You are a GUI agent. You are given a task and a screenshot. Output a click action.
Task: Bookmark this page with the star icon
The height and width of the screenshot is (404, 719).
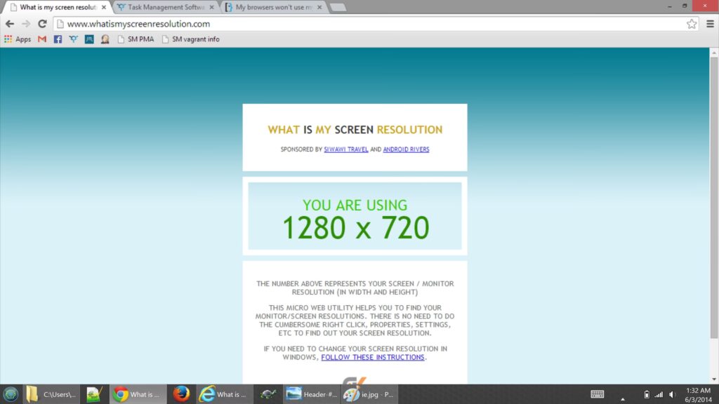tap(692, 24)
